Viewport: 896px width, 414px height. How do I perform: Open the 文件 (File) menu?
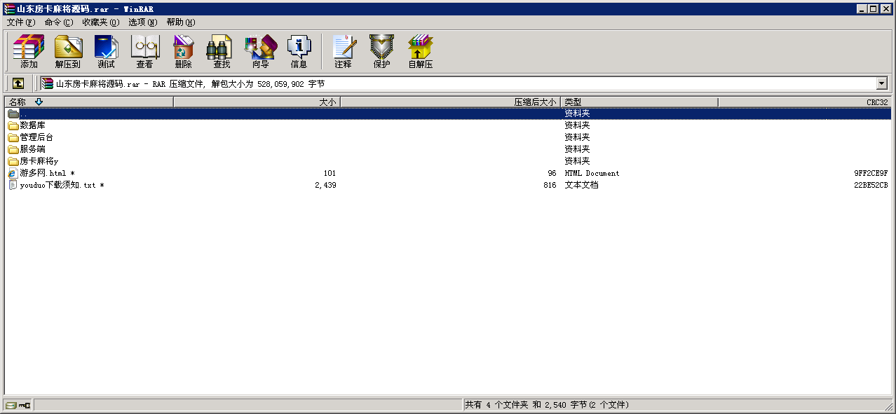pyautogui.click(x=20, y=22)
